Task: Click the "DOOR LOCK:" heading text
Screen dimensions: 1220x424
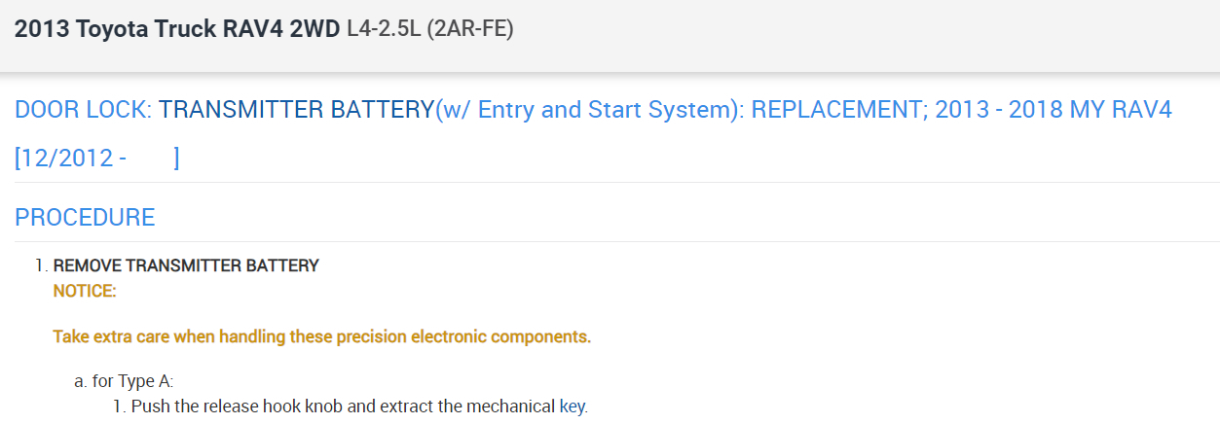Action: (x=83, y=110)
